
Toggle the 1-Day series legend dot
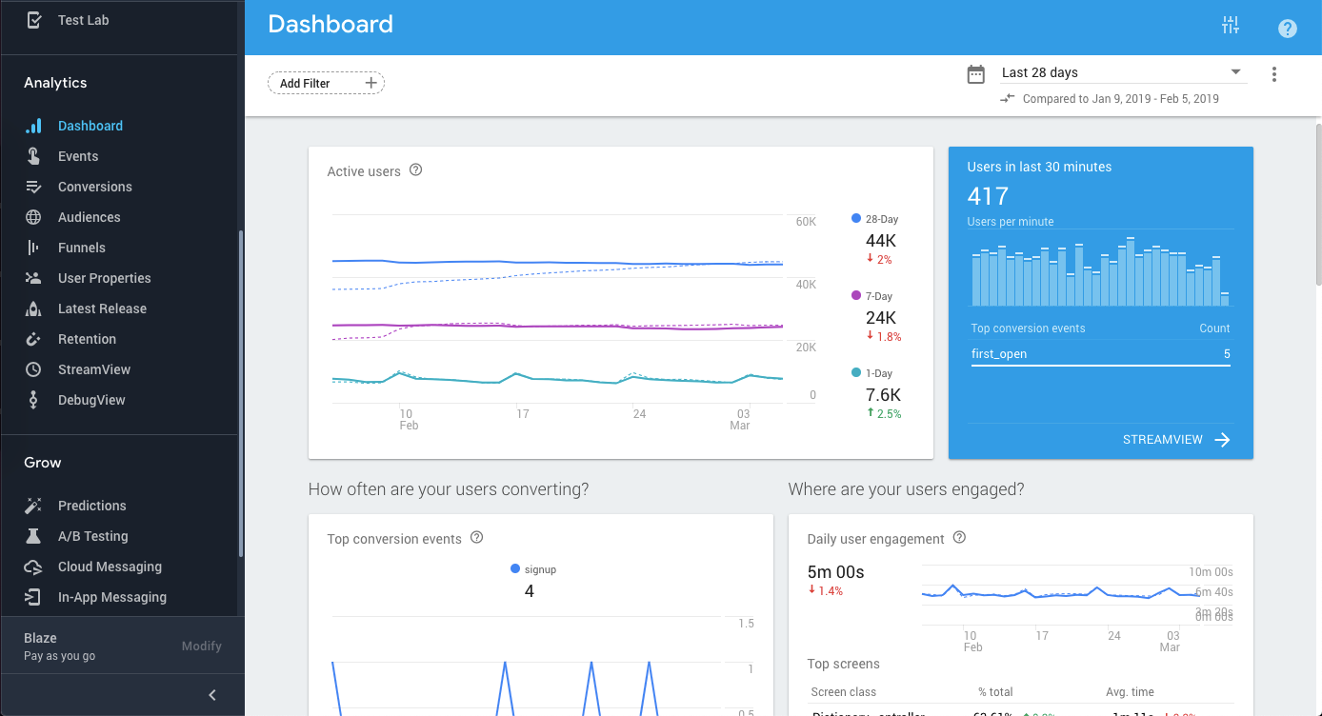[x=857, y=373]
